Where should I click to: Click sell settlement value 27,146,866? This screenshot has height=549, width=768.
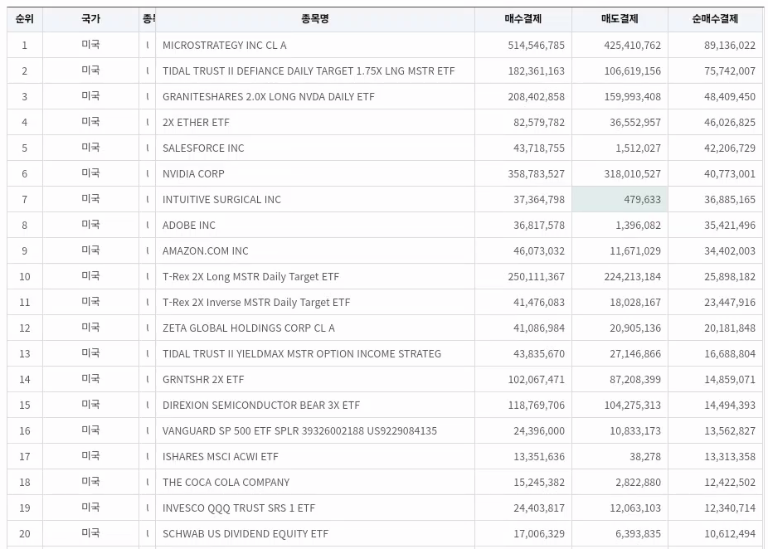point(635,354)
